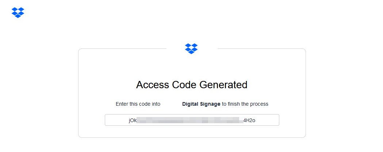Click the Dropbox logo atop the card
This screenshot has height=152, width=383.
[x=191, y=48]
